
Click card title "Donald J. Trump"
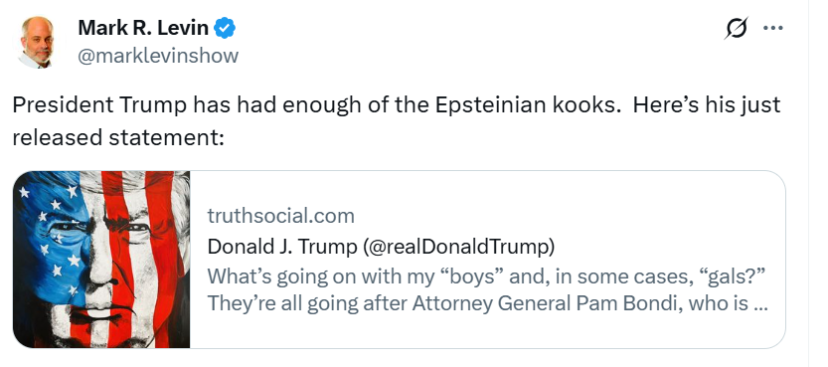tap(282, 246)
